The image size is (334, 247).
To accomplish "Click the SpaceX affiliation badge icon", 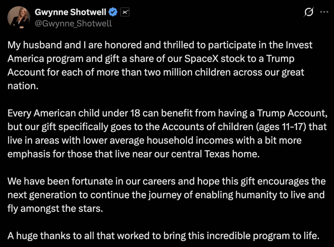I will tap(125, 12).
